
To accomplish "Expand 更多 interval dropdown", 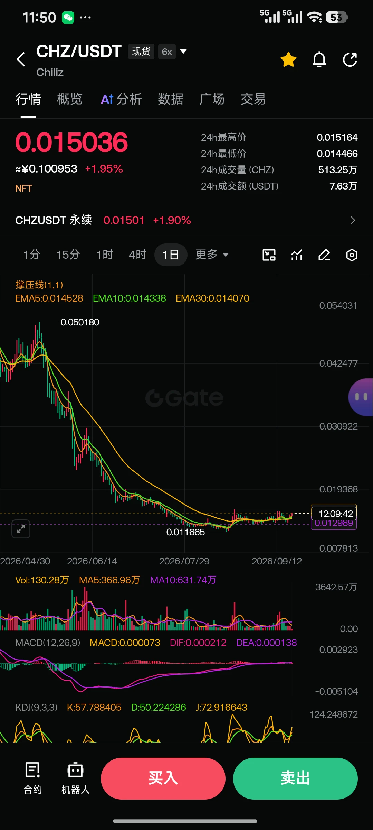I will coord(212,255).
